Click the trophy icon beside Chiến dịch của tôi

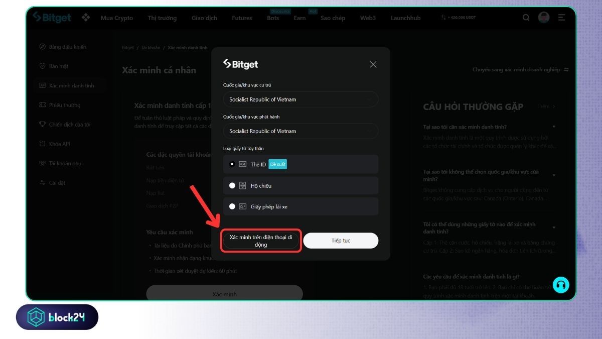[x=43, y=125]
